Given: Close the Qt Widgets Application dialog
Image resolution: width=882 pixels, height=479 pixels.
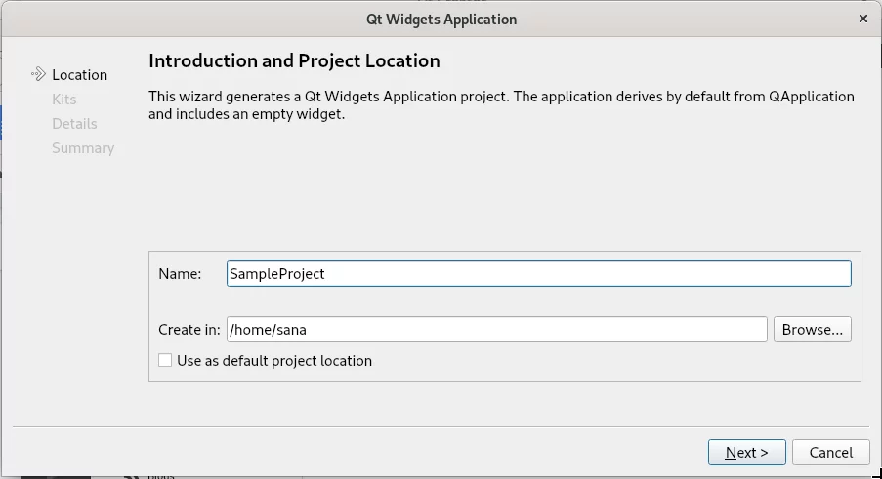Looking at the screenshot, I should (862, 20).
